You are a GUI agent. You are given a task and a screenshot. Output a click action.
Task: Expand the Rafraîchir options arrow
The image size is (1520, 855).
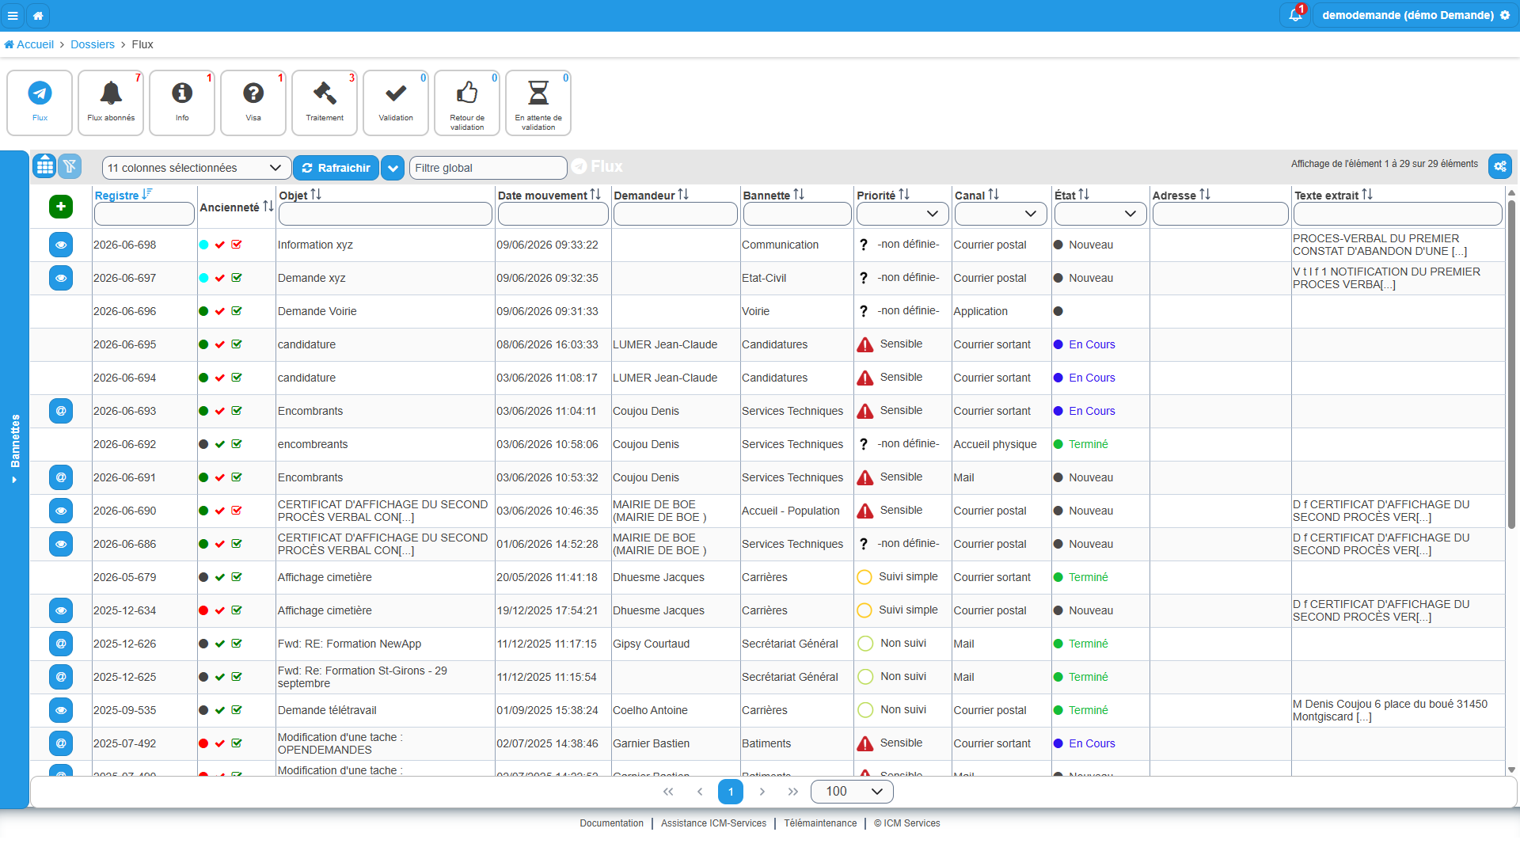[393, 168]
